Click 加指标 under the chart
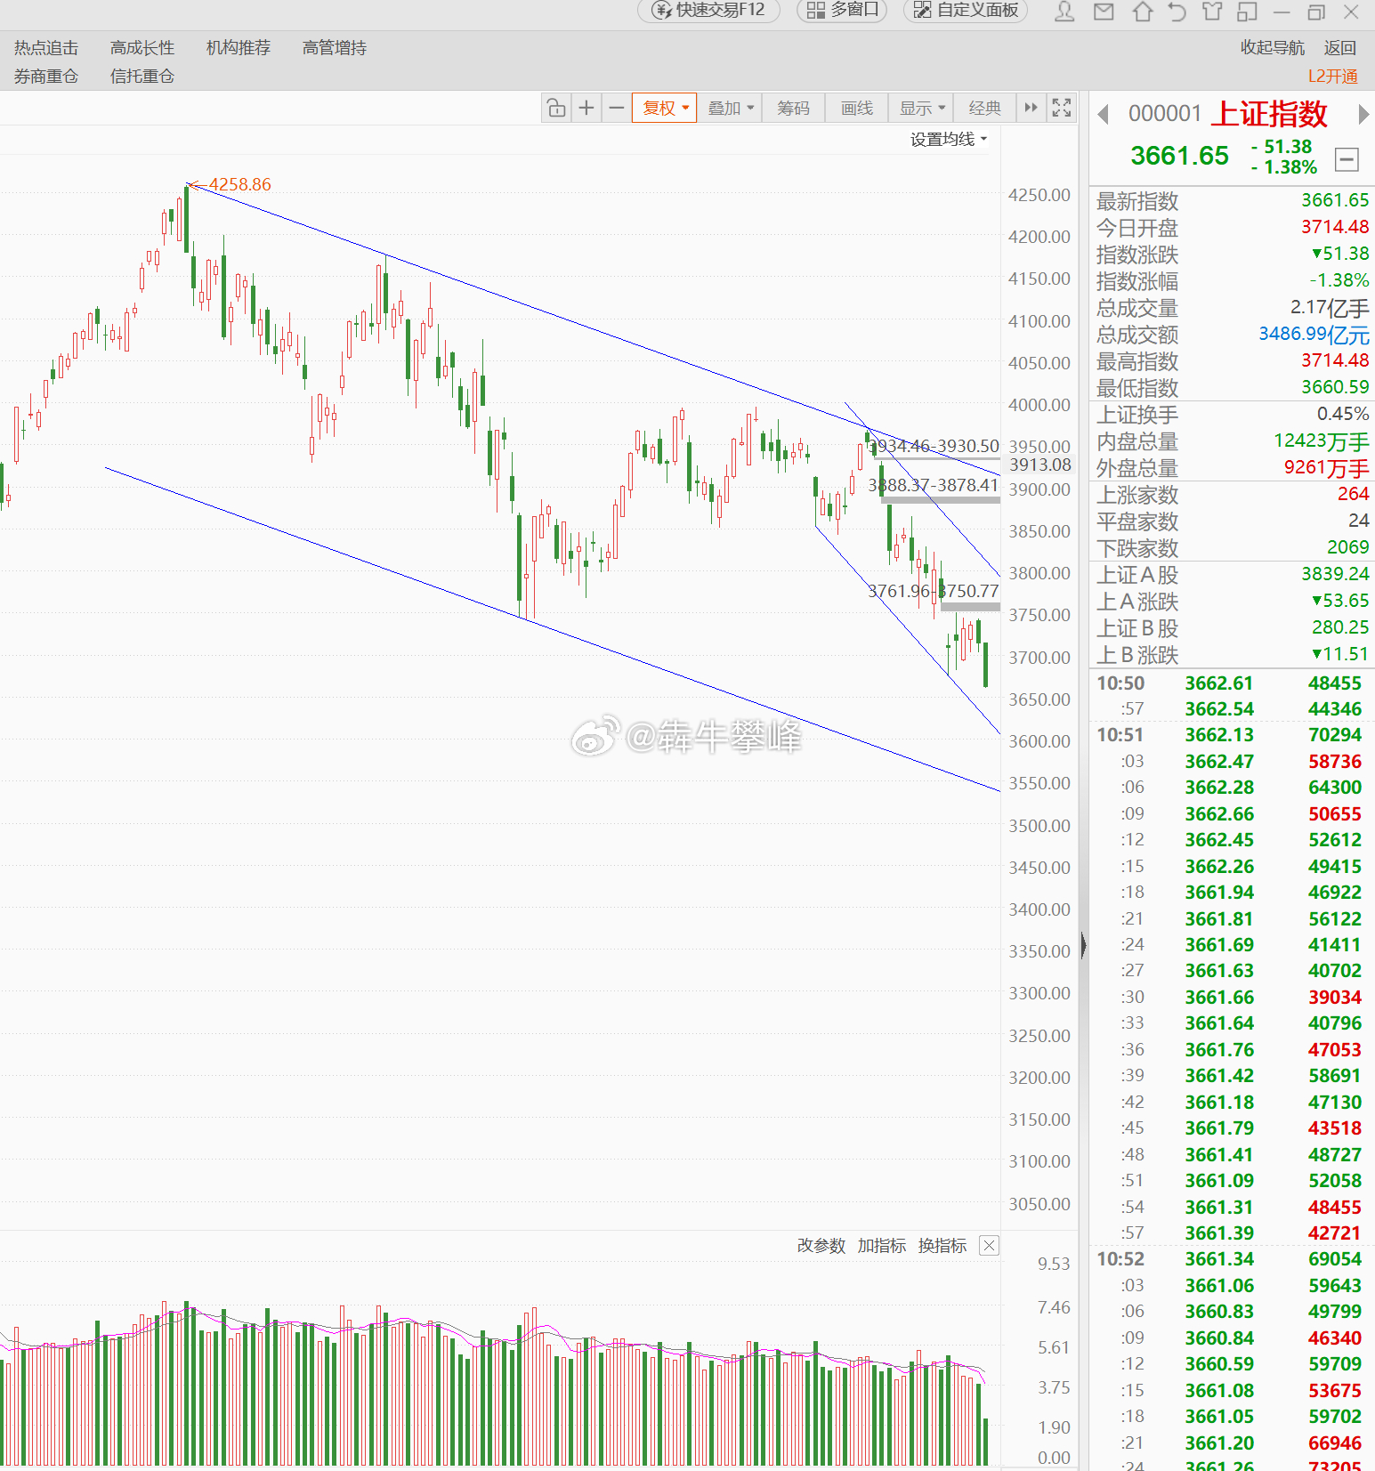Image resolution: width=1375 pixels, height=1471 pixels. (882, 1246)
